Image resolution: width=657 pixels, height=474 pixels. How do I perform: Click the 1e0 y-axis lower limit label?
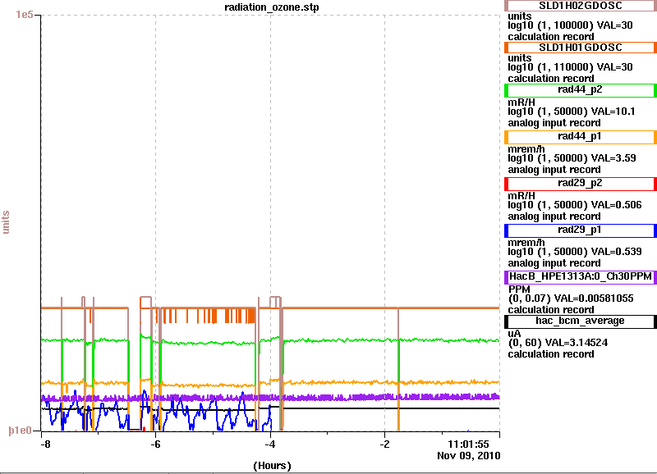[20, 431]
